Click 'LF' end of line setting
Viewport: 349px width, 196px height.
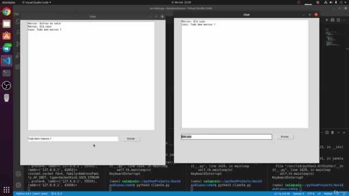(x=319, y=194)
